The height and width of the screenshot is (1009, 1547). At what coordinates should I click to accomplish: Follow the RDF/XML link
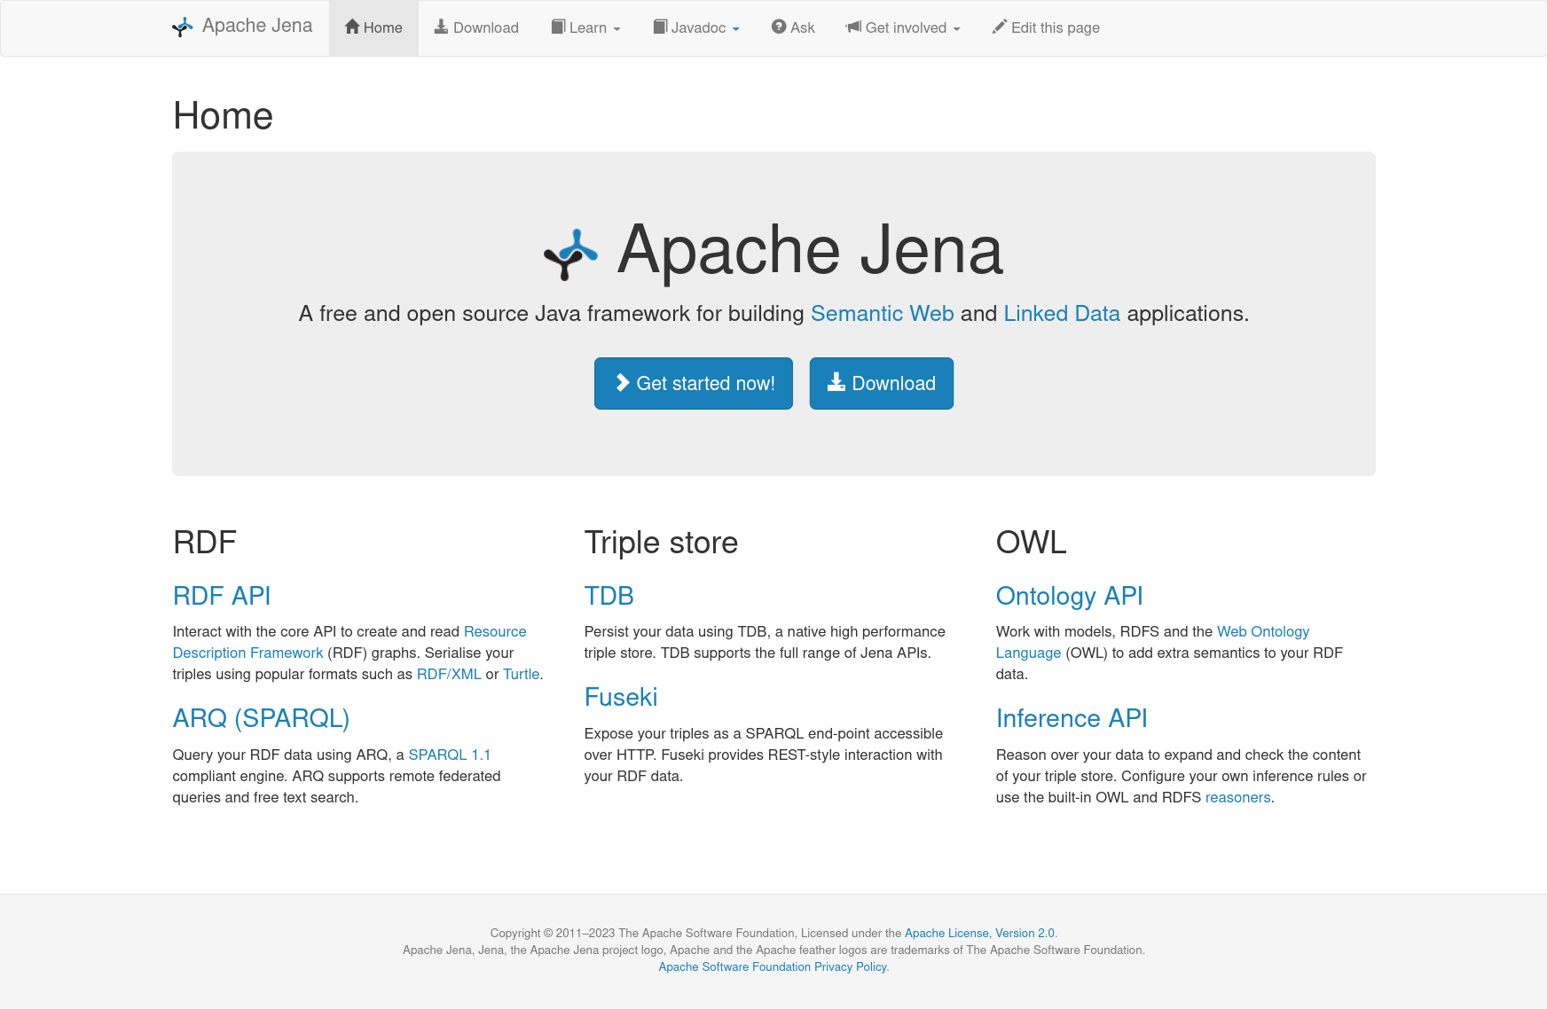[x=449, y=674]
